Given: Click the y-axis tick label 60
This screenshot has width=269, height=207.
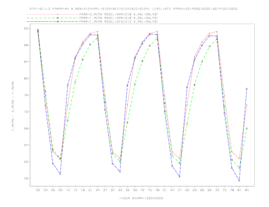Looking at the screenshot, I should click(x=26, y=162).
